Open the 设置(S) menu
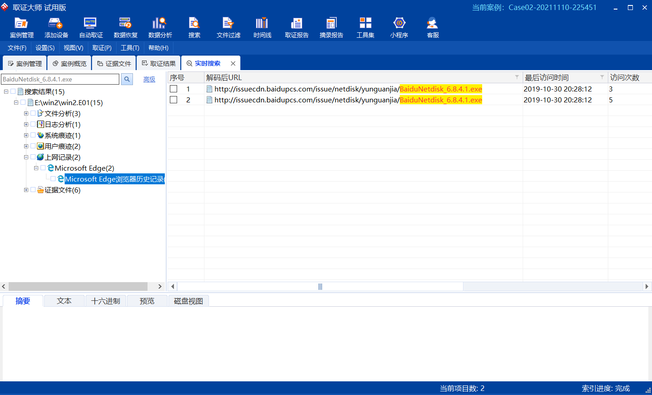The height and width of the screenshot is (395, 652). 45,48
